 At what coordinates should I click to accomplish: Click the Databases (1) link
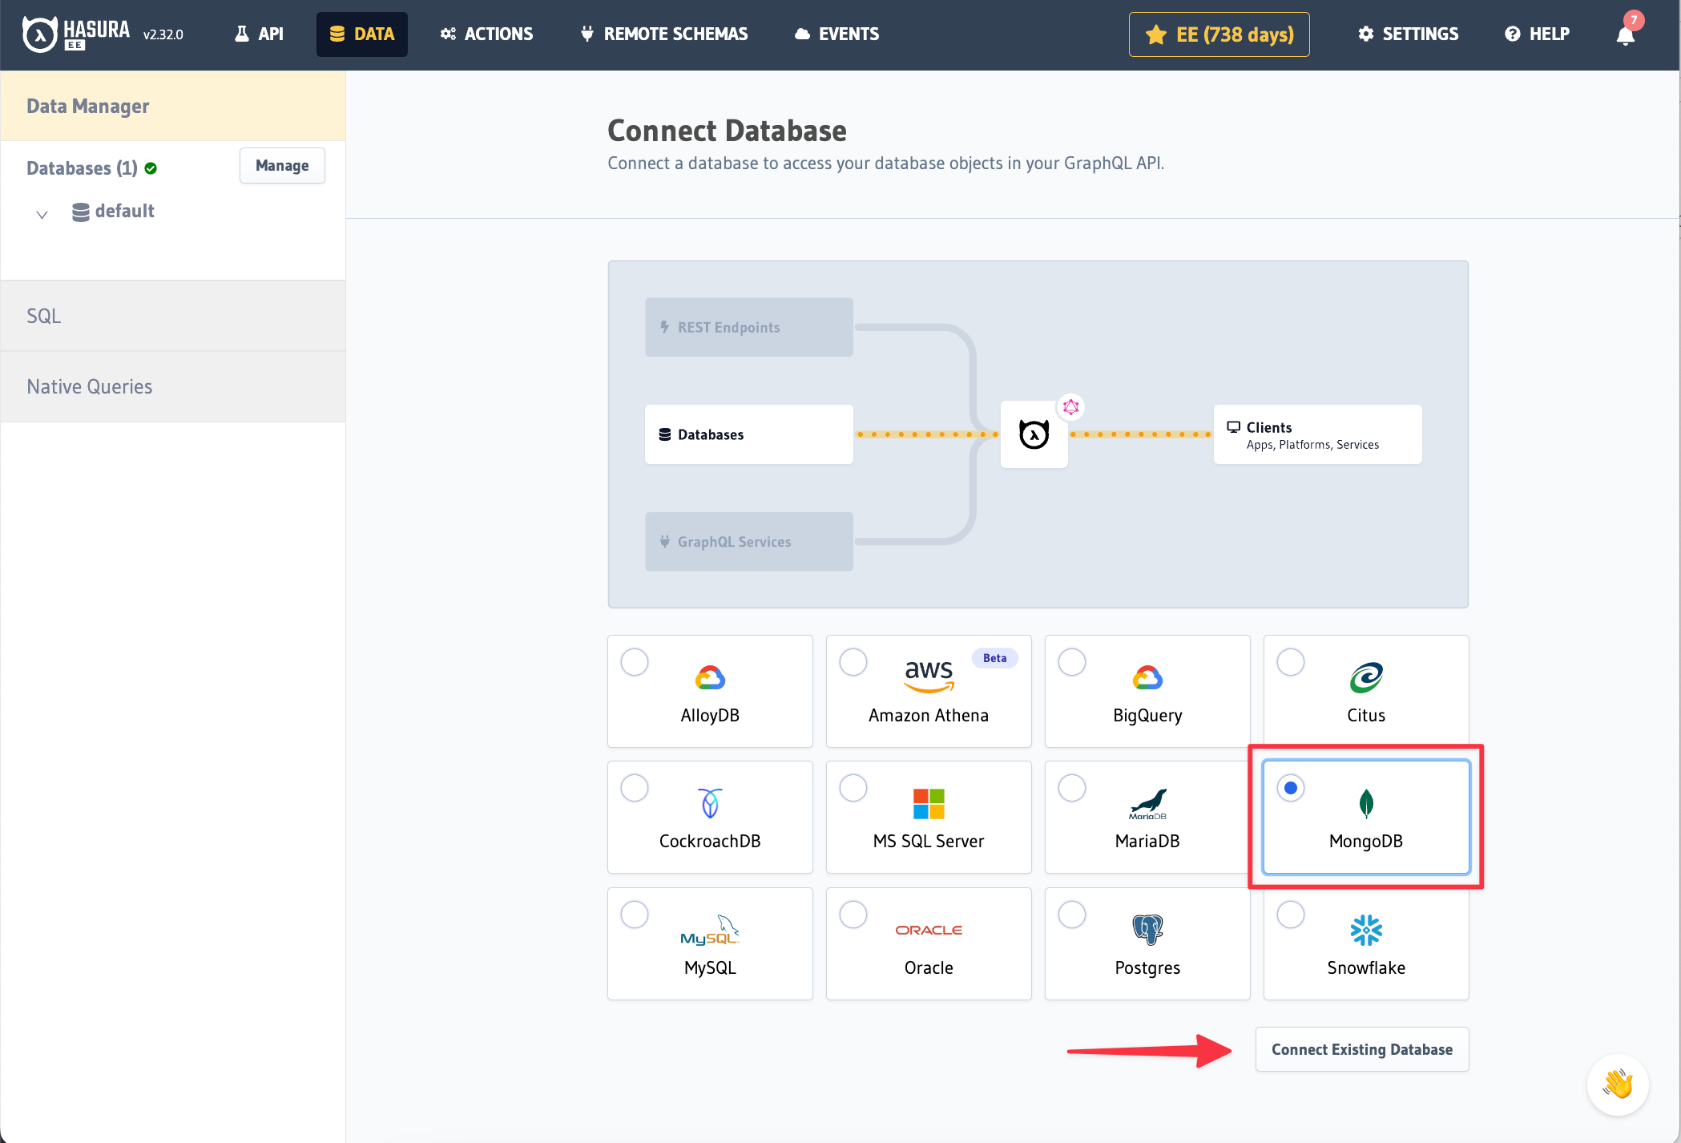tap(82, 168)
